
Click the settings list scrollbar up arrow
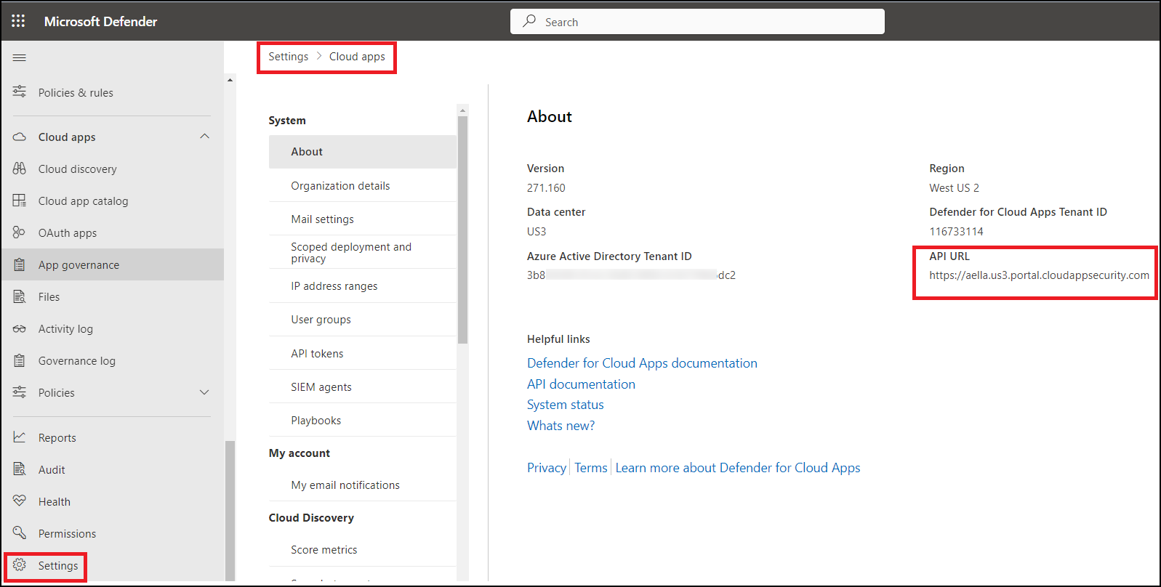(x=462, y=110)
